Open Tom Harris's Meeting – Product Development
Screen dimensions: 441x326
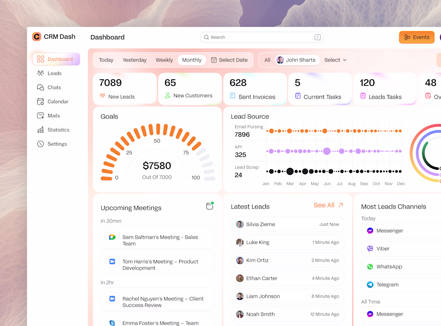[x=157, y=262]
